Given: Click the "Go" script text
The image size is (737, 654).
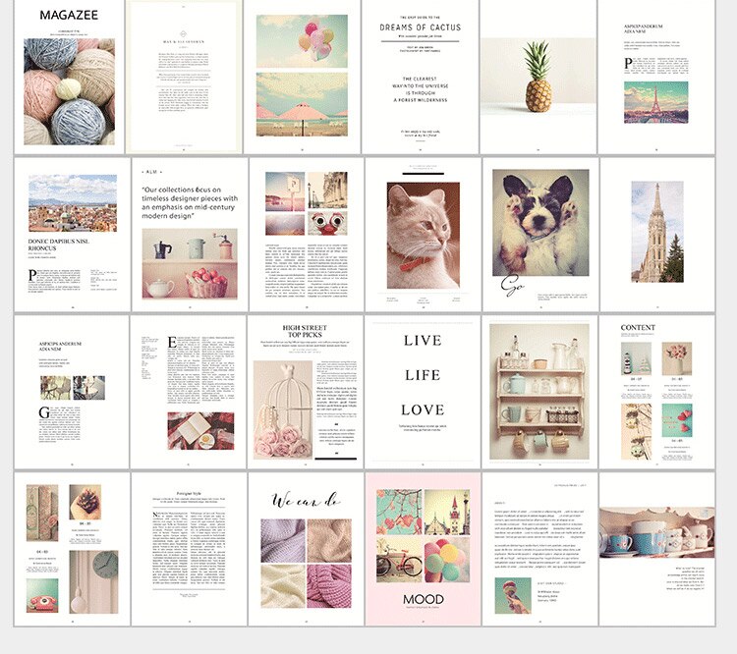Looking at the screenshot, I should 512,285.
